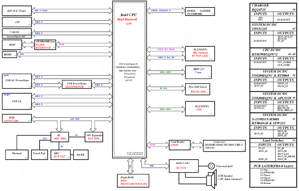Click the VCC_CORE0 output entry

pyautogui.click(x=284, y=62)
